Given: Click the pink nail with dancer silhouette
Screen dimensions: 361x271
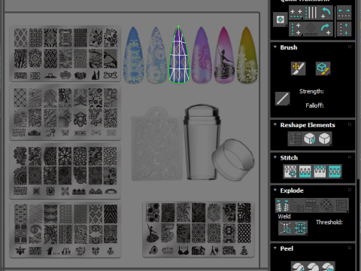Looking at the screenshot, I should [x=224, y=55].
